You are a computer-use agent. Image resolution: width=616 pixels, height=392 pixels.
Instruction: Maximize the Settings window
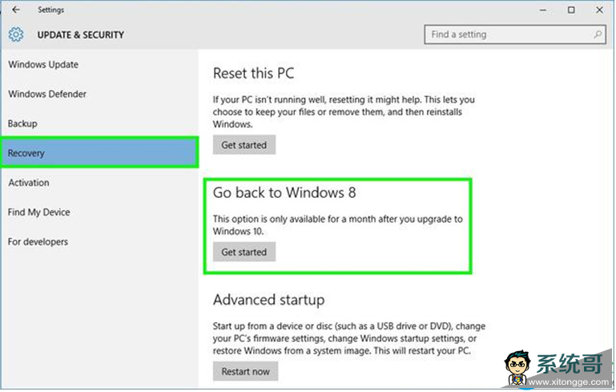click(x=571, y=10)
